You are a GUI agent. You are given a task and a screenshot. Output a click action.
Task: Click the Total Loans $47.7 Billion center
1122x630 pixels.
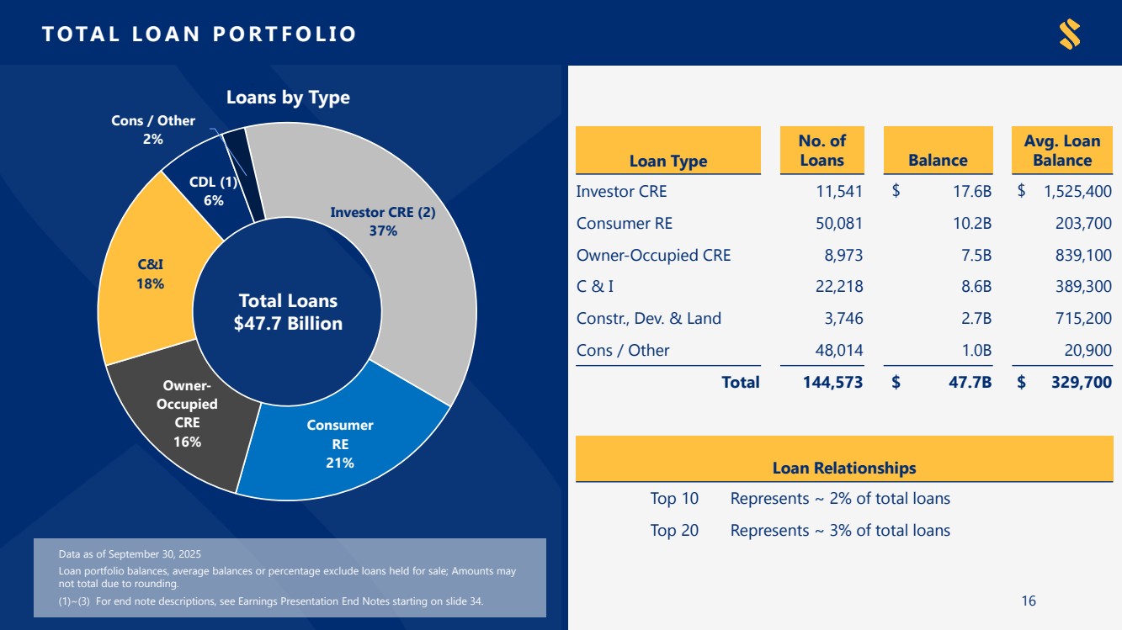click(288, 312)
